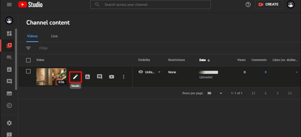Click the Unlisted visibility eye icon
The image size is (301, 137).
tap(141, 72)
